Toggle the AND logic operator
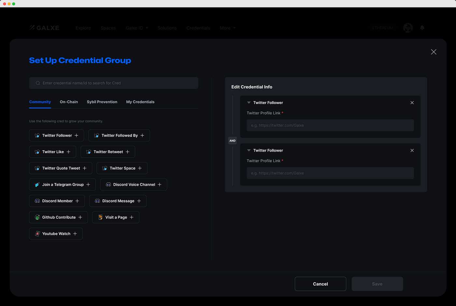456x306 pixels. [x=233, y=141]
